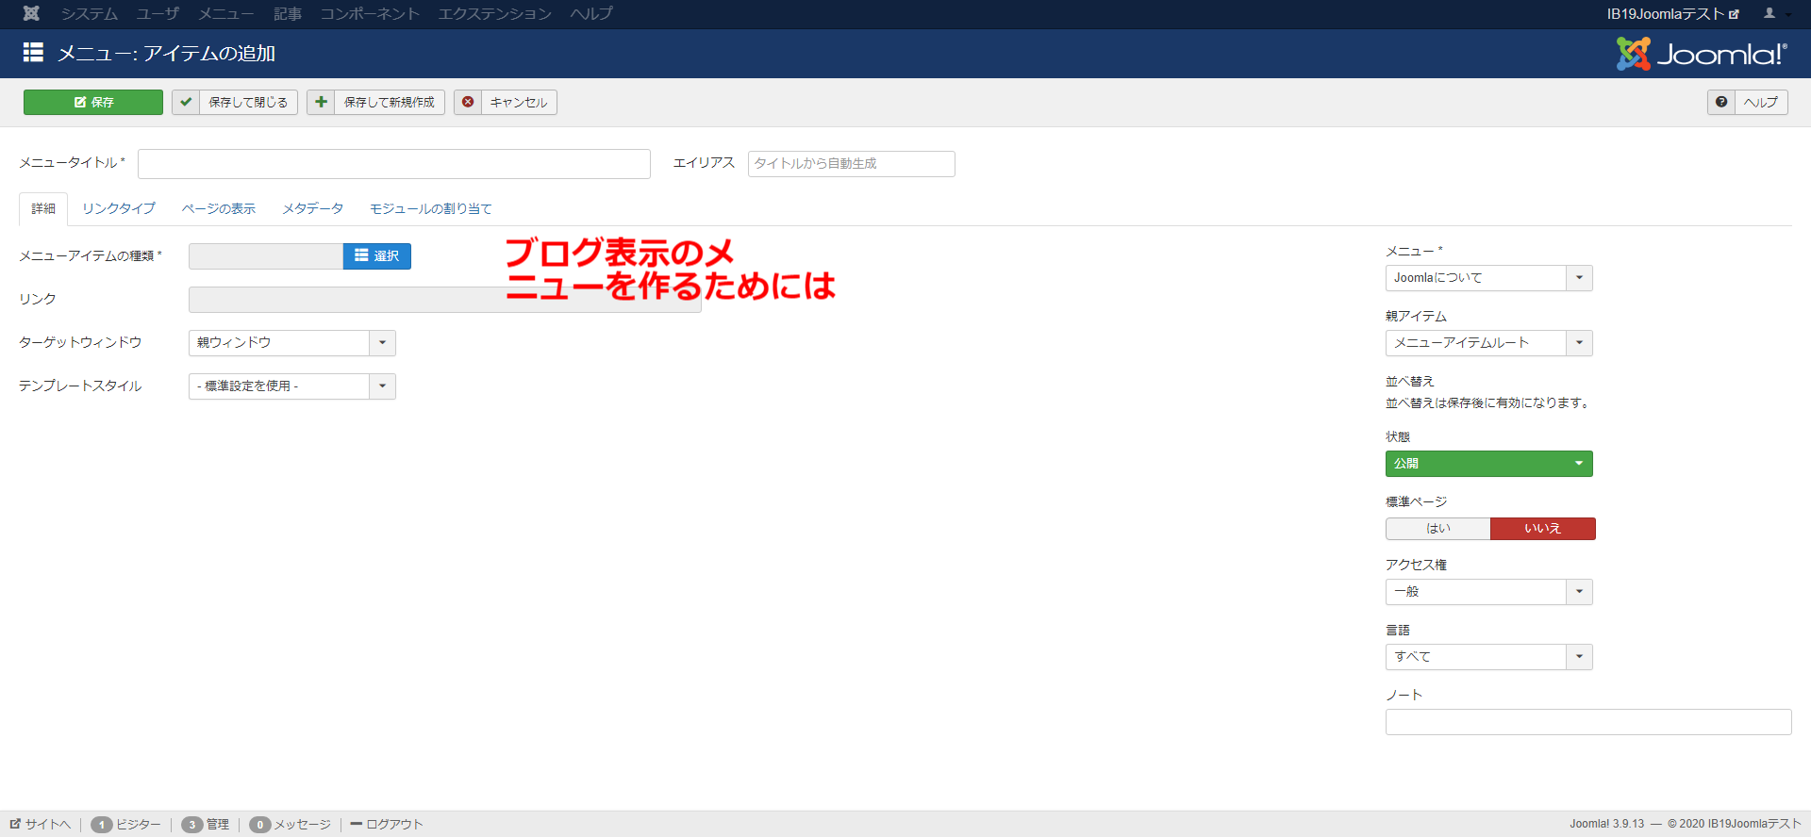Click the Joomla logo icon in top-left
Image resolution: width=1811 pixels, height=837 pixels.
[x=31, y=13]
